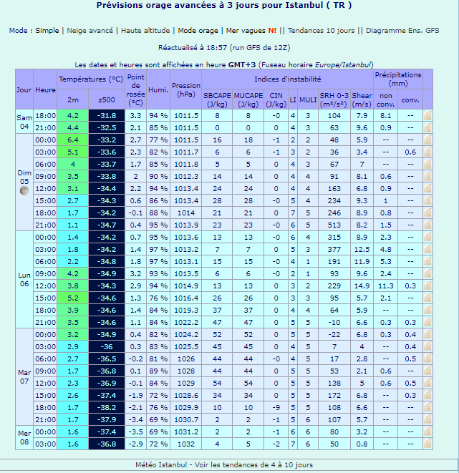The height and width of the screenshot is (473, 459).
Task: Open the sounding icon for Lun 06 00:00
Action: pyautogui.click(x=427, y=237)
